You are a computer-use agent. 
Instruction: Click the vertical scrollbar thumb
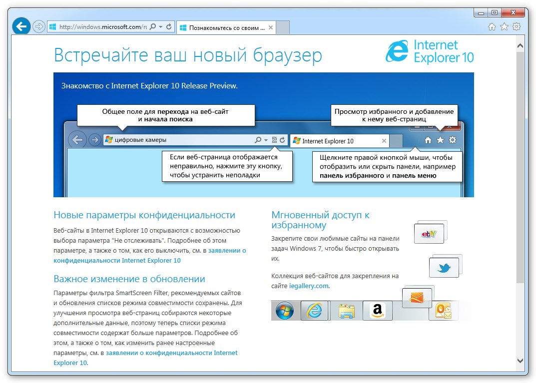pos(521,167)
